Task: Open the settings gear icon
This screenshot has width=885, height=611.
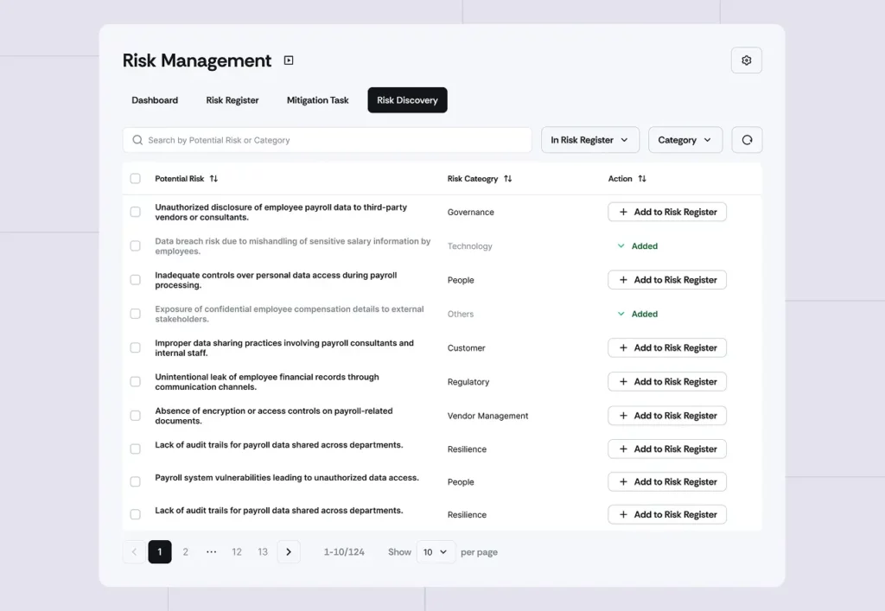Action: pyautogui.click(x=746, y=60)
